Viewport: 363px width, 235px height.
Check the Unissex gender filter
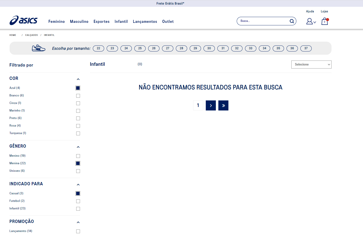pos(78,171)
